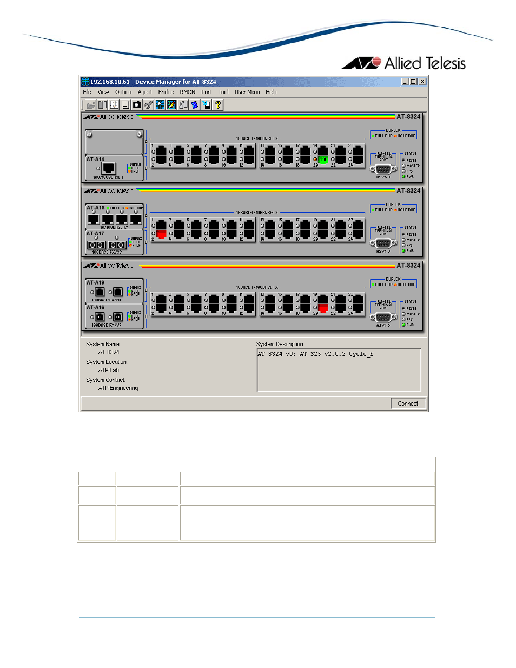Click the RS-232 terminal port on middle switch

pyautogui.click(x=383, y=243)
